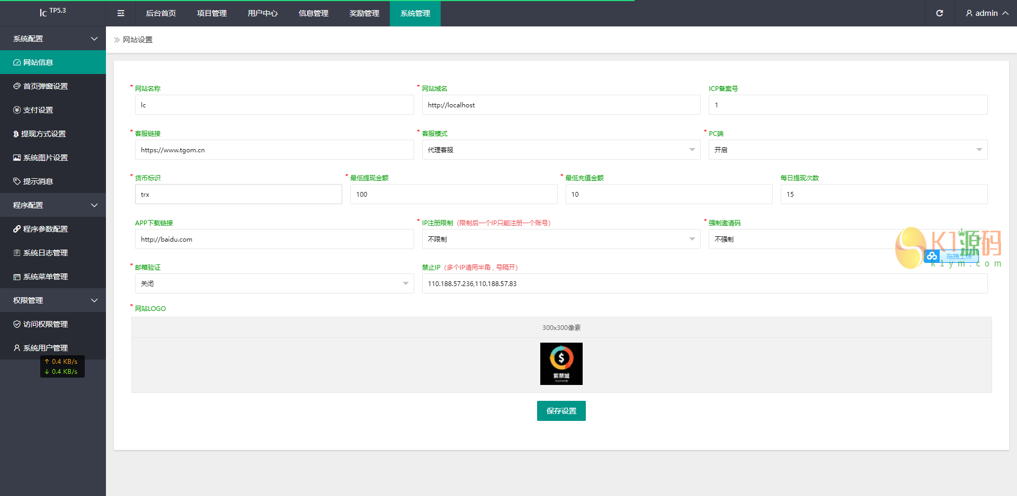Click the 提现方式设置 bitcoin icon
This screenshot has height=496, width=1017.
coord(16,134)
